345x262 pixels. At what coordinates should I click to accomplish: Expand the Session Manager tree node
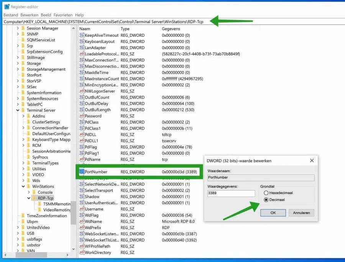pyautogui.click(x=18, y=28)
